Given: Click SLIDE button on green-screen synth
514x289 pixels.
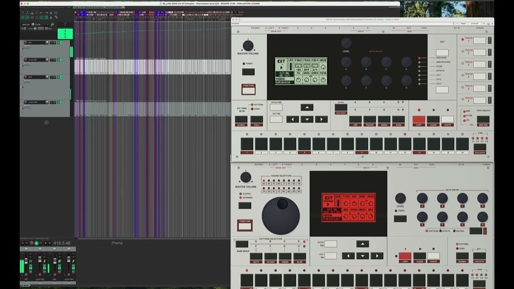Looking at the screenshot, I should point(398,119).
